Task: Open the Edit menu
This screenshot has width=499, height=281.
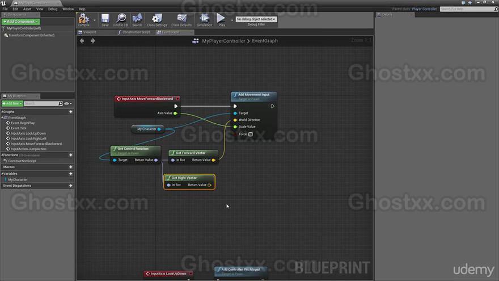Action: pos(15,9)
